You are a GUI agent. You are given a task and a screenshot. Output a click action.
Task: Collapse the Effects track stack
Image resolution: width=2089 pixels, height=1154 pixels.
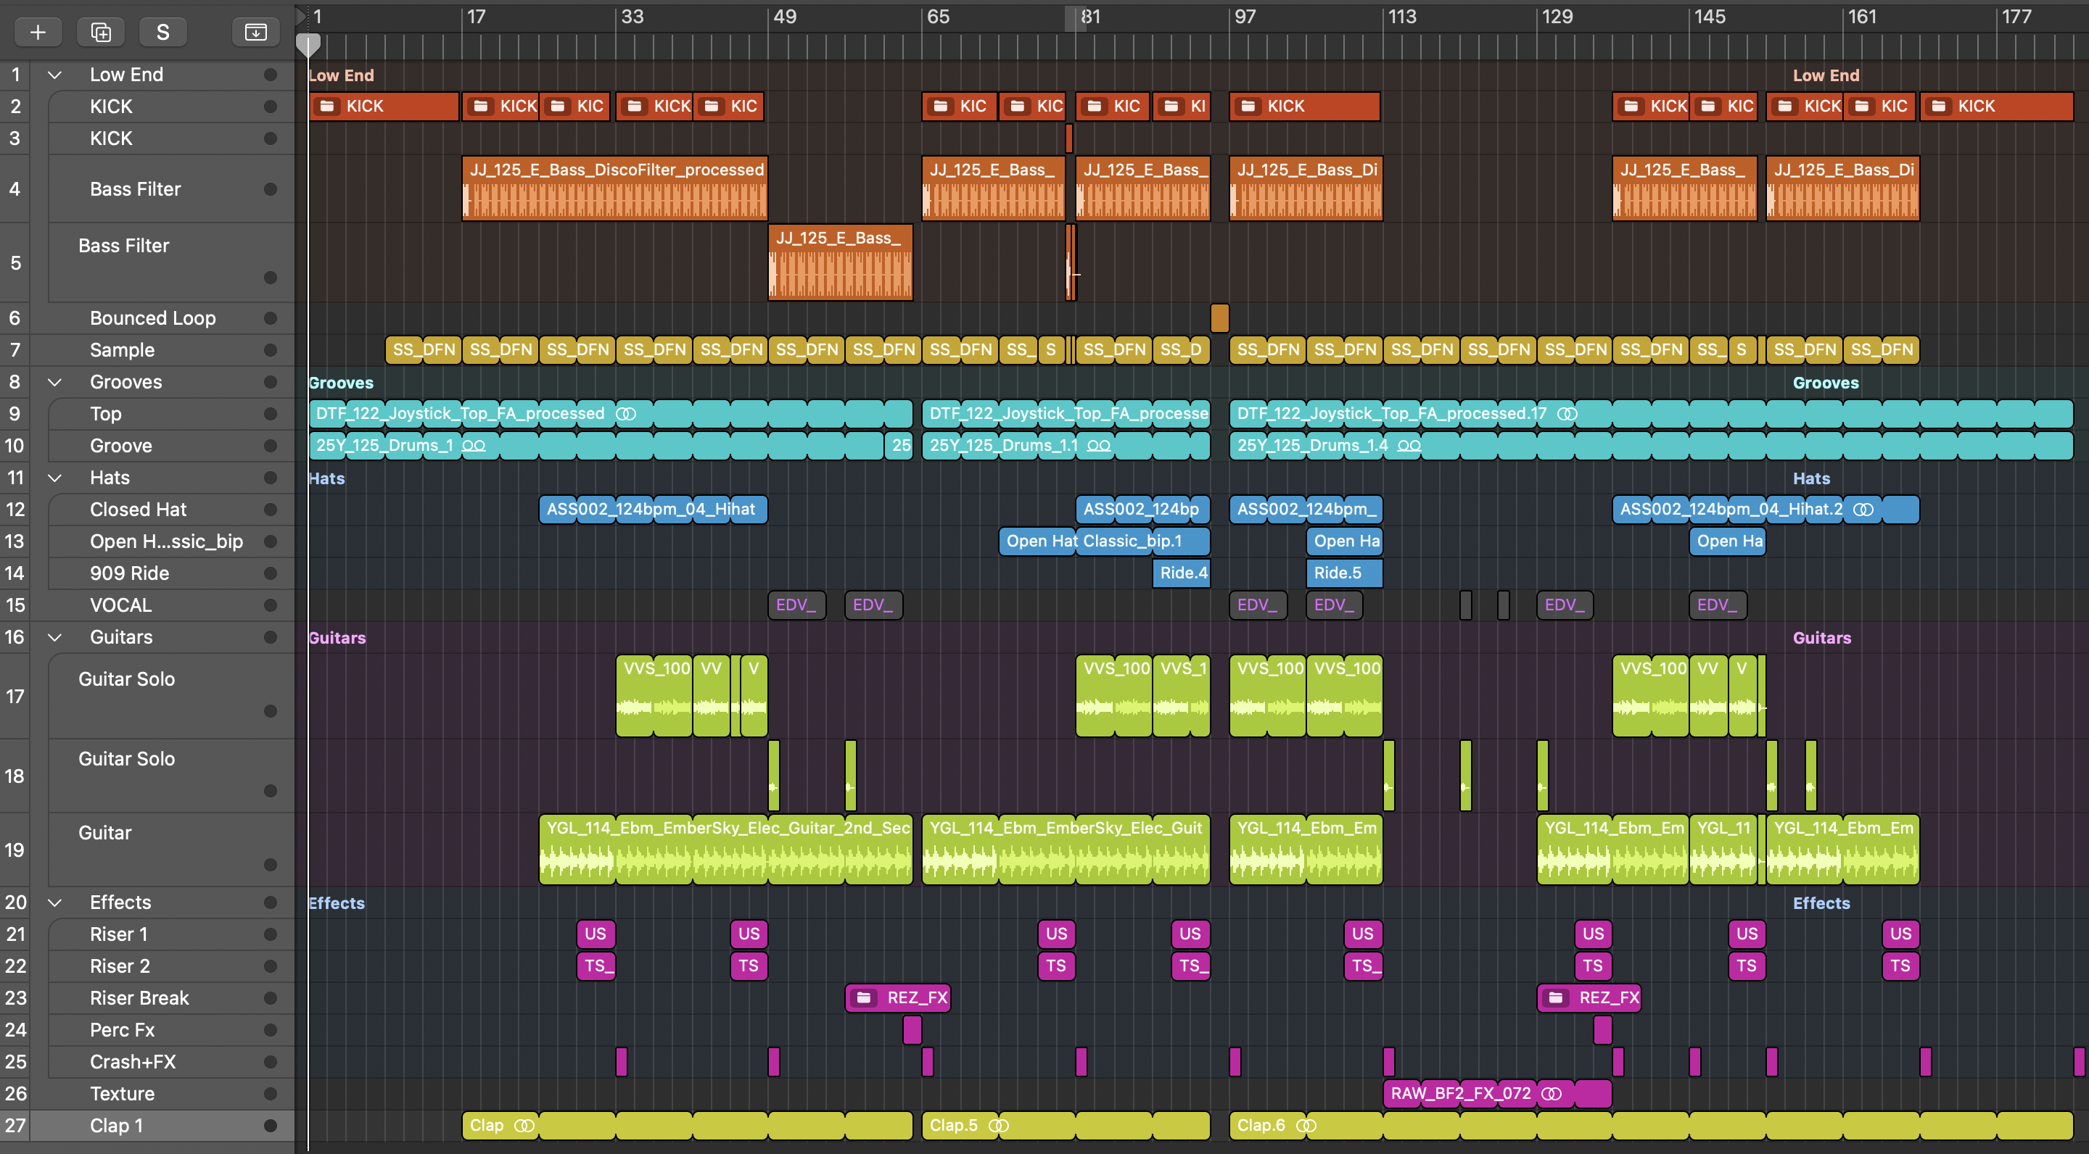[x=54, y=902]
